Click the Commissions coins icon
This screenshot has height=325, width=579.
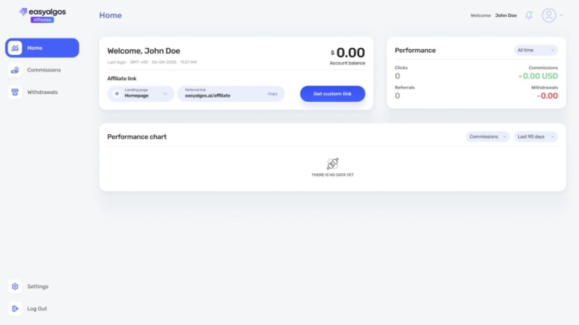15,70
